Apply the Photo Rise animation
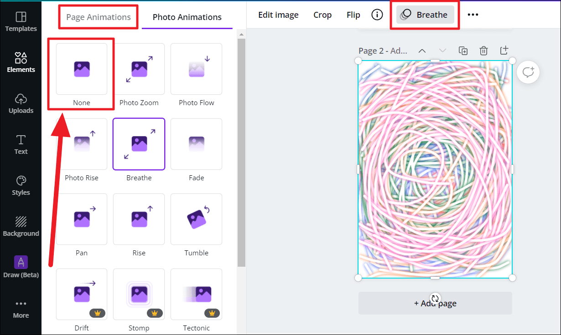The image size is (561, 335). tap(82, 144)
